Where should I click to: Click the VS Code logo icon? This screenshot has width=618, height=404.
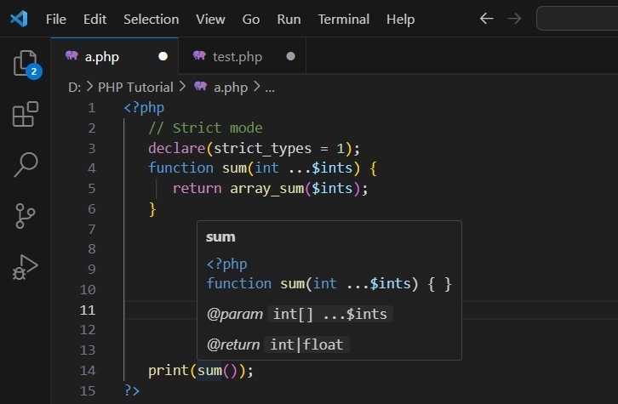[20, 19]
